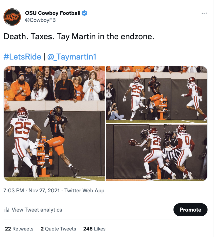Open the large left photo of player 1
This screenshot has width=214, height=237.
[54, 123]
